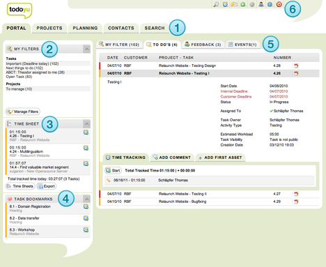Click assigned person Schläpfer Thomas with checkmark
Image resolution: width=326 pixels, height=267 pixels.
pos(286,111)
